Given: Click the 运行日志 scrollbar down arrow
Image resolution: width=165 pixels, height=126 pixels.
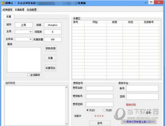Looking at the screenshot, I should [66, 124].
